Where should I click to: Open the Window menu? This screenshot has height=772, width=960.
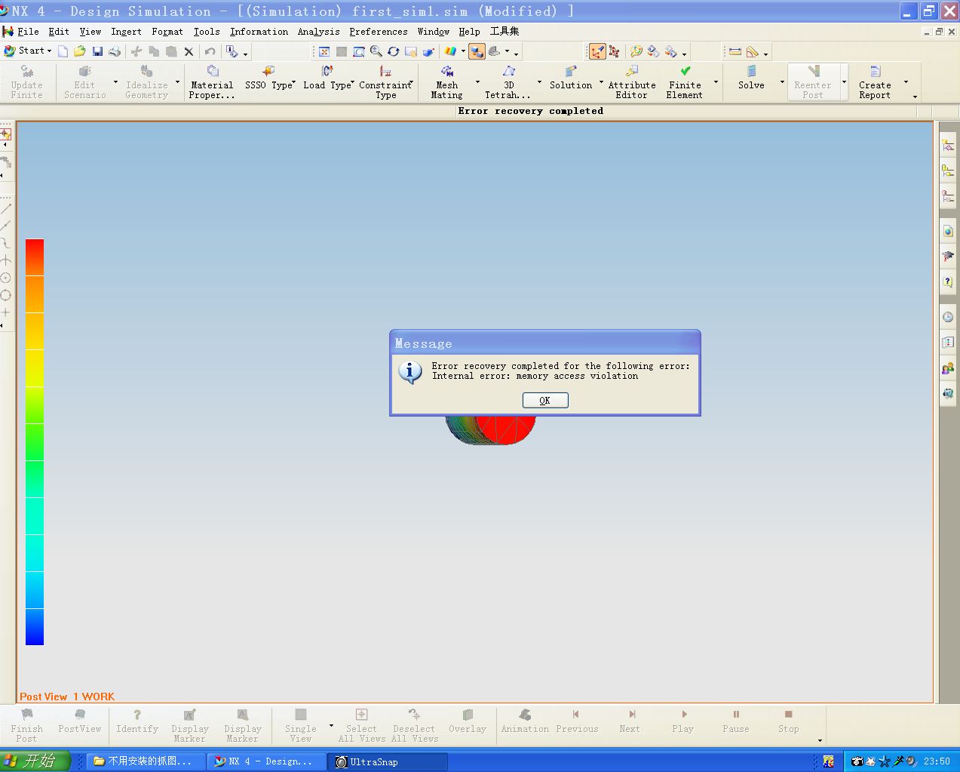[x=434, y=32]
